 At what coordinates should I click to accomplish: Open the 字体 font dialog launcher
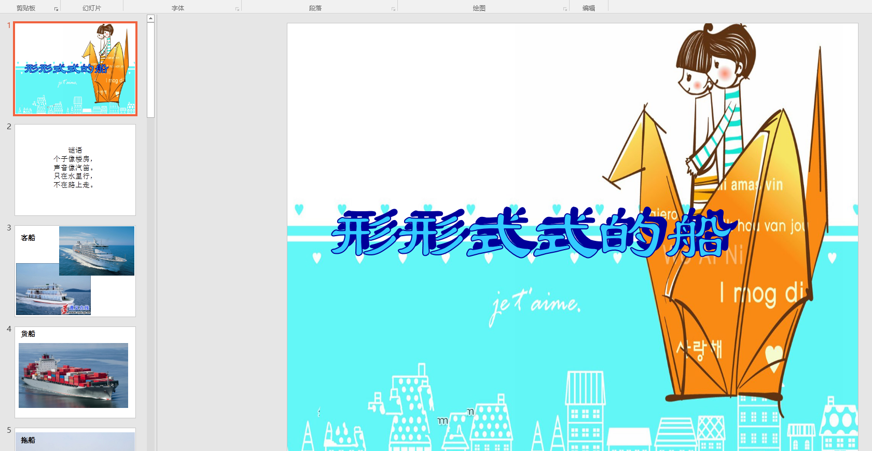(237, 9)
